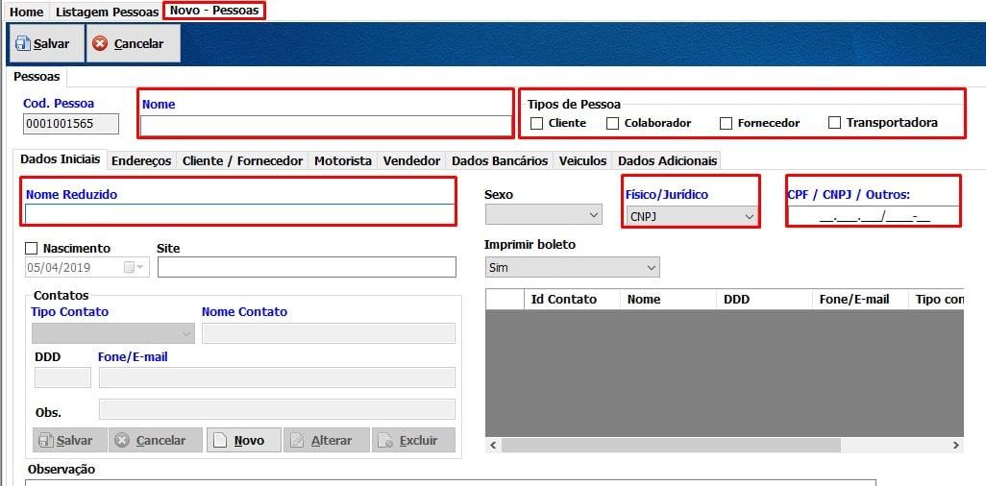Click the red Cancelar X icon in top toolbar
986x486 pixels.
point(99,44)
